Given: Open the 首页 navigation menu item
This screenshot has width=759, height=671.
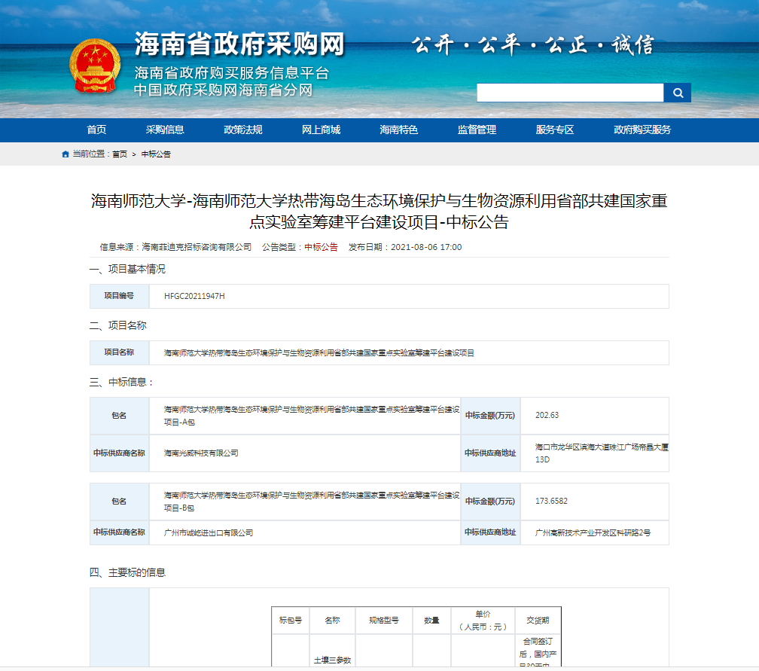Looking at the screenshot, I should tap(96, 130).
